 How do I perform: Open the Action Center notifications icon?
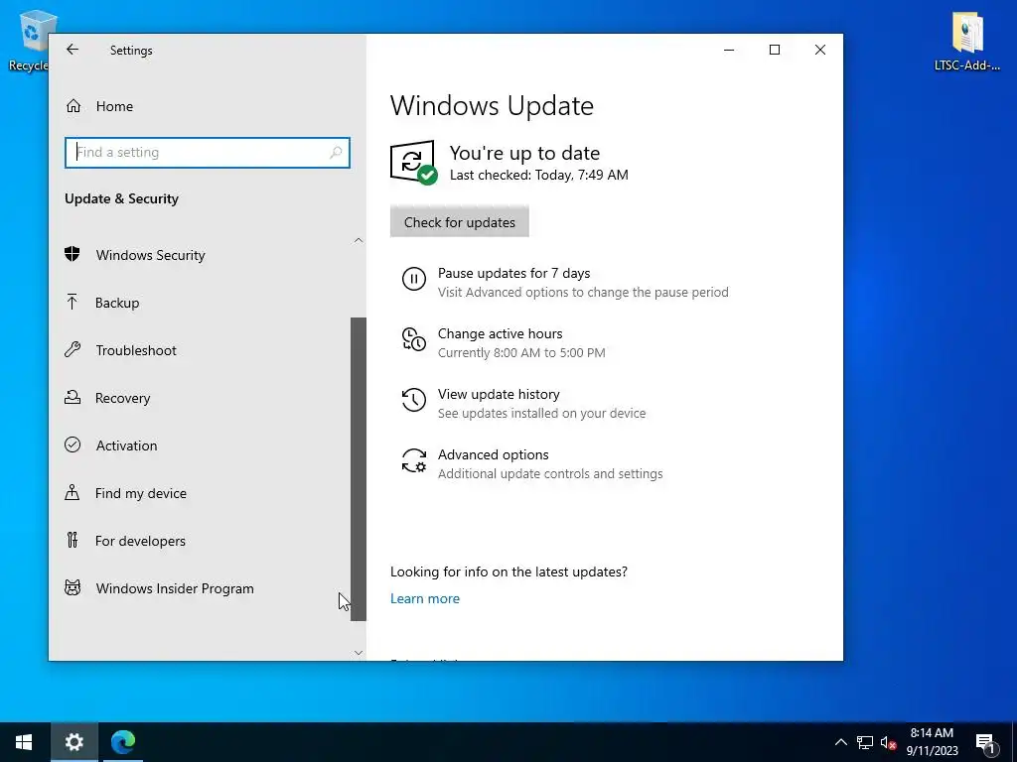[x=986, y=744]
